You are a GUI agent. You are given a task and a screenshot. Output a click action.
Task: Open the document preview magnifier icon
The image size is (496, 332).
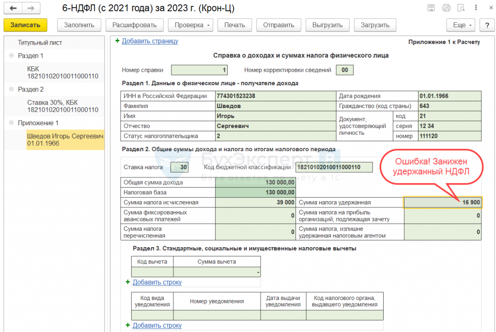pyautogui.click(x=461, y=8)
